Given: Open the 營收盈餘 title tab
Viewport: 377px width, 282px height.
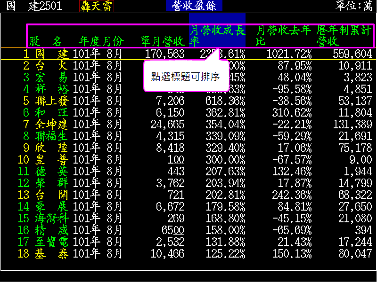Looking at the screenshot, I should (194, 6).
